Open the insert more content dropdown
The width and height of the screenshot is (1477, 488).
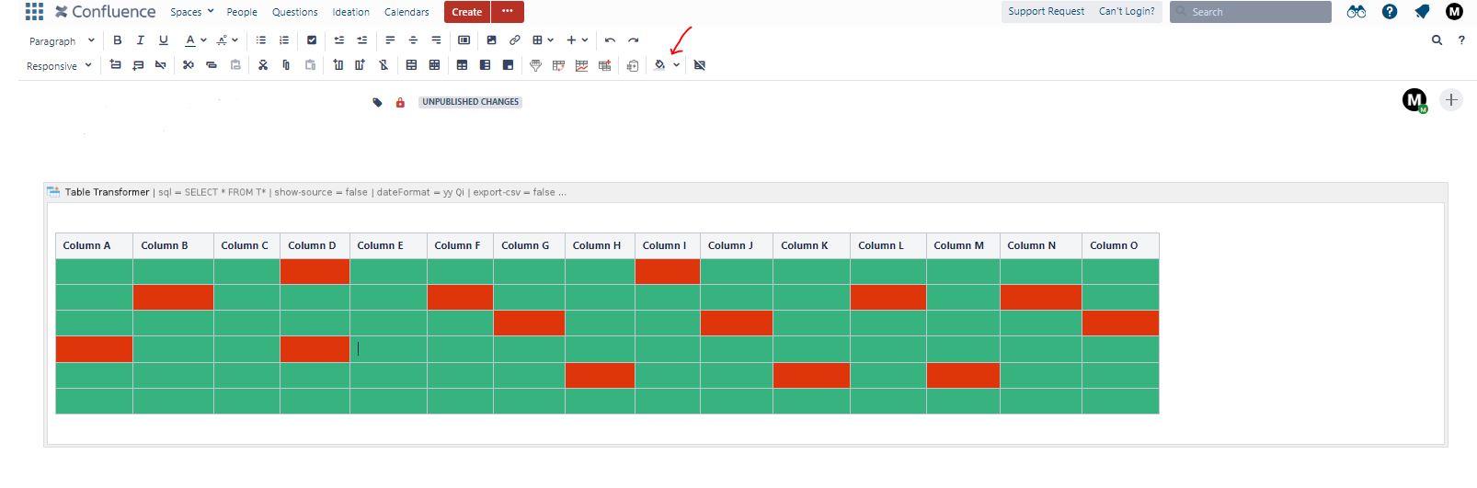(578, 40)
